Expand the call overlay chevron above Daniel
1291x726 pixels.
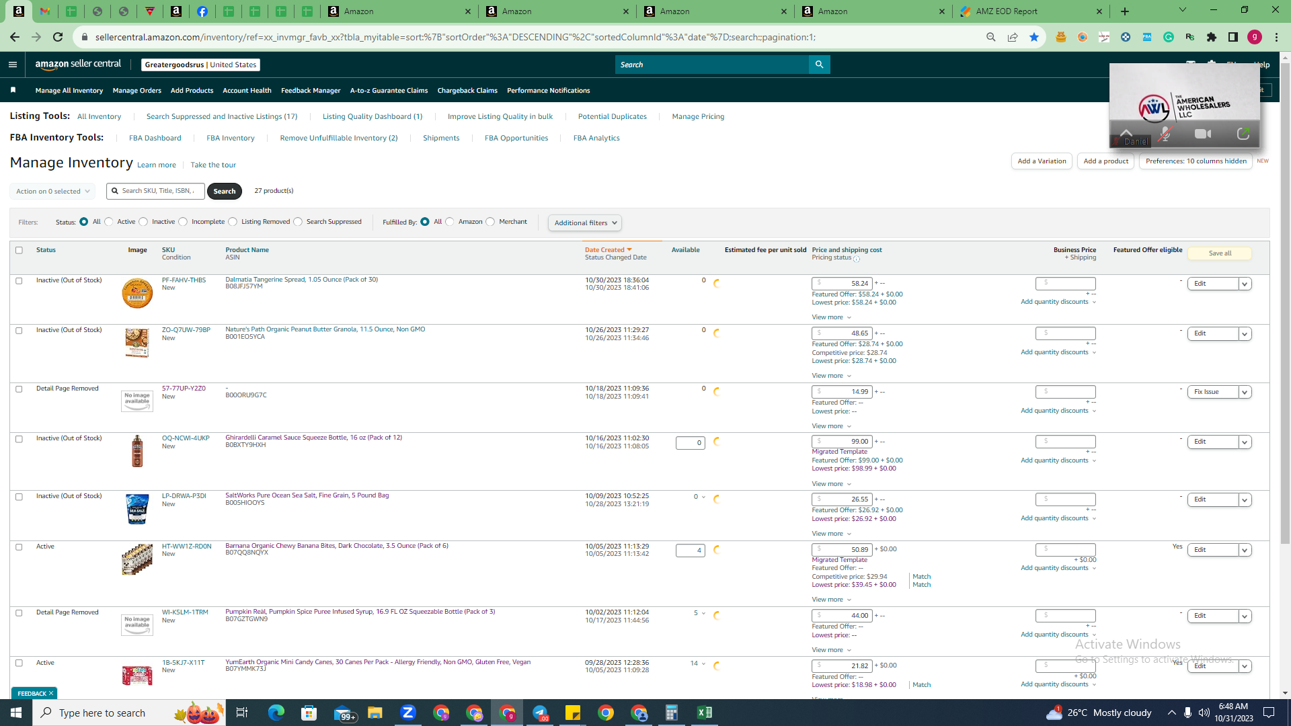[1126, 132]
